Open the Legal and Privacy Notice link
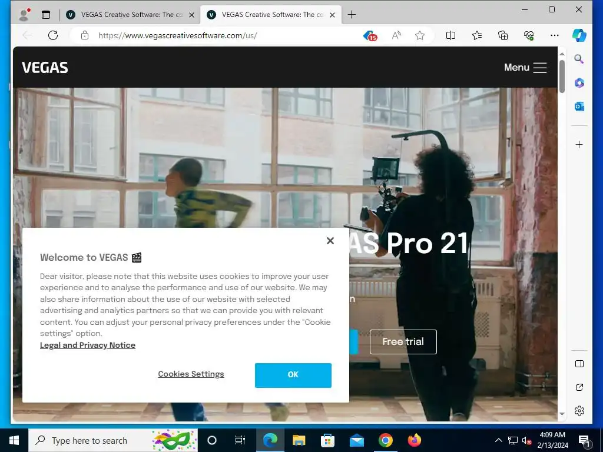This screenshot has width=603, height=452. 88,345
